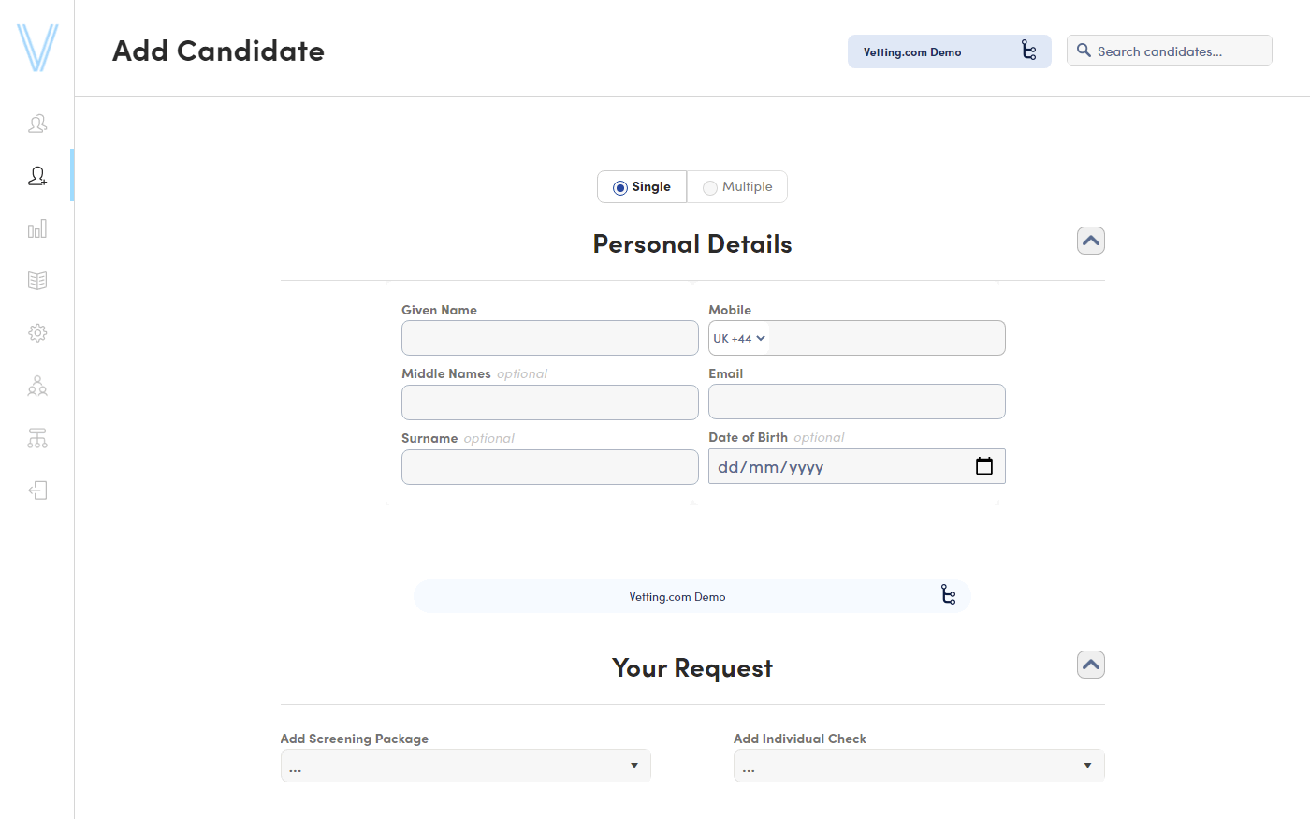1310x819 pixels.
Task: Open the organisation hierarchy sidebar icon
Action: pyautogui.click(x=37, y=438)
